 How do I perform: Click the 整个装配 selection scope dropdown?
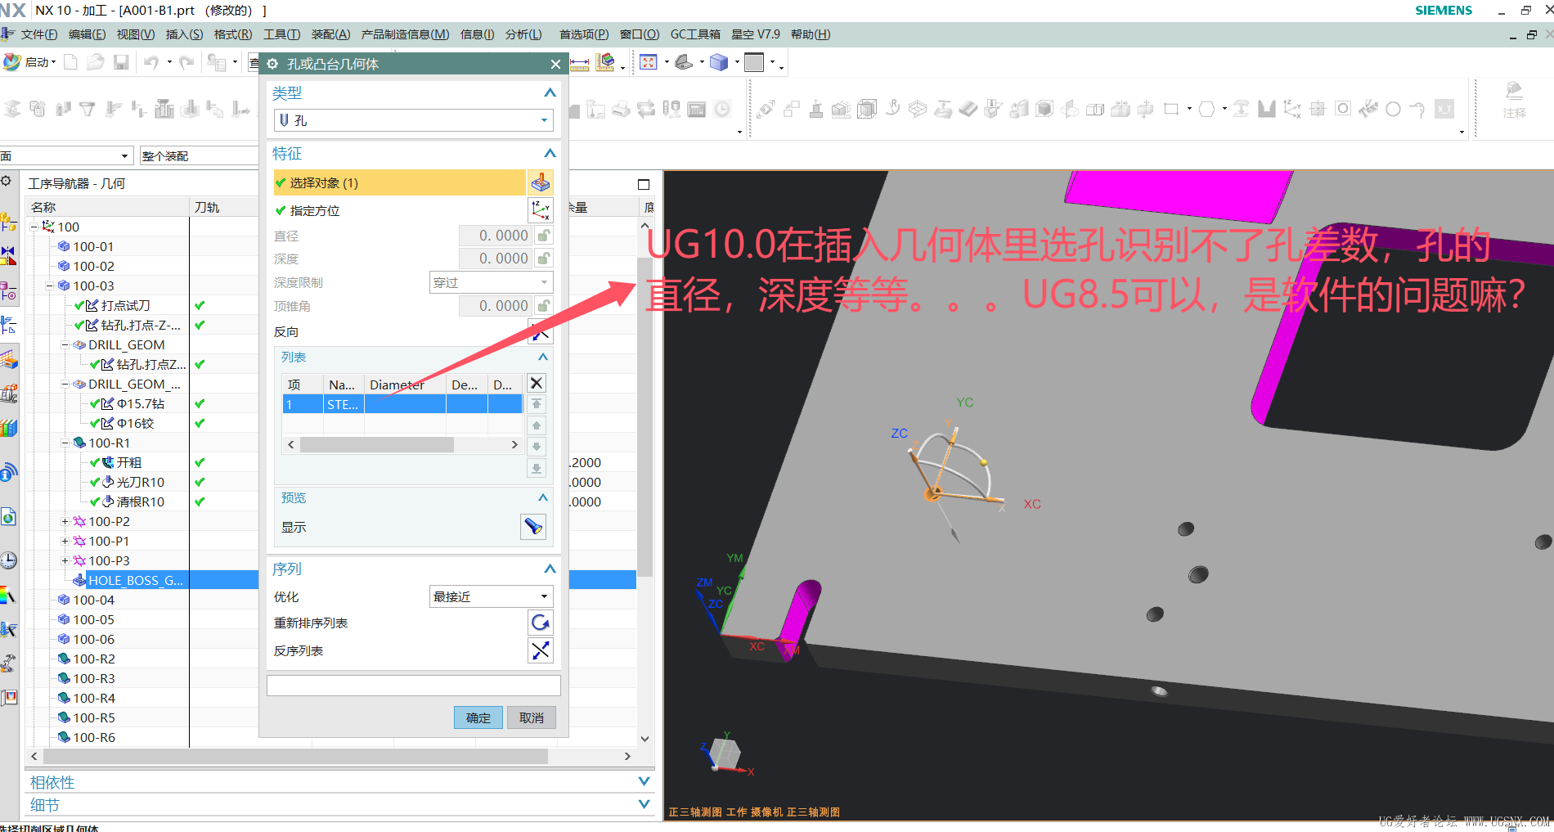pyautogui.click(x=200, y=155)
